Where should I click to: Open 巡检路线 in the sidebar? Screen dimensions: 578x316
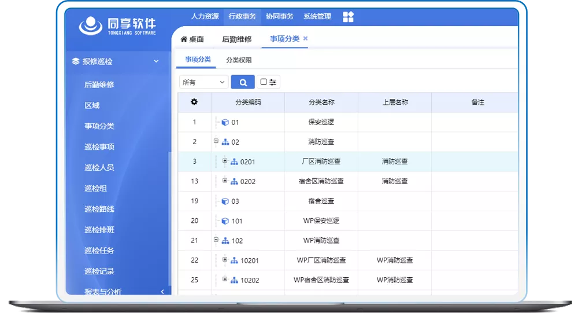tap(99, 209)
